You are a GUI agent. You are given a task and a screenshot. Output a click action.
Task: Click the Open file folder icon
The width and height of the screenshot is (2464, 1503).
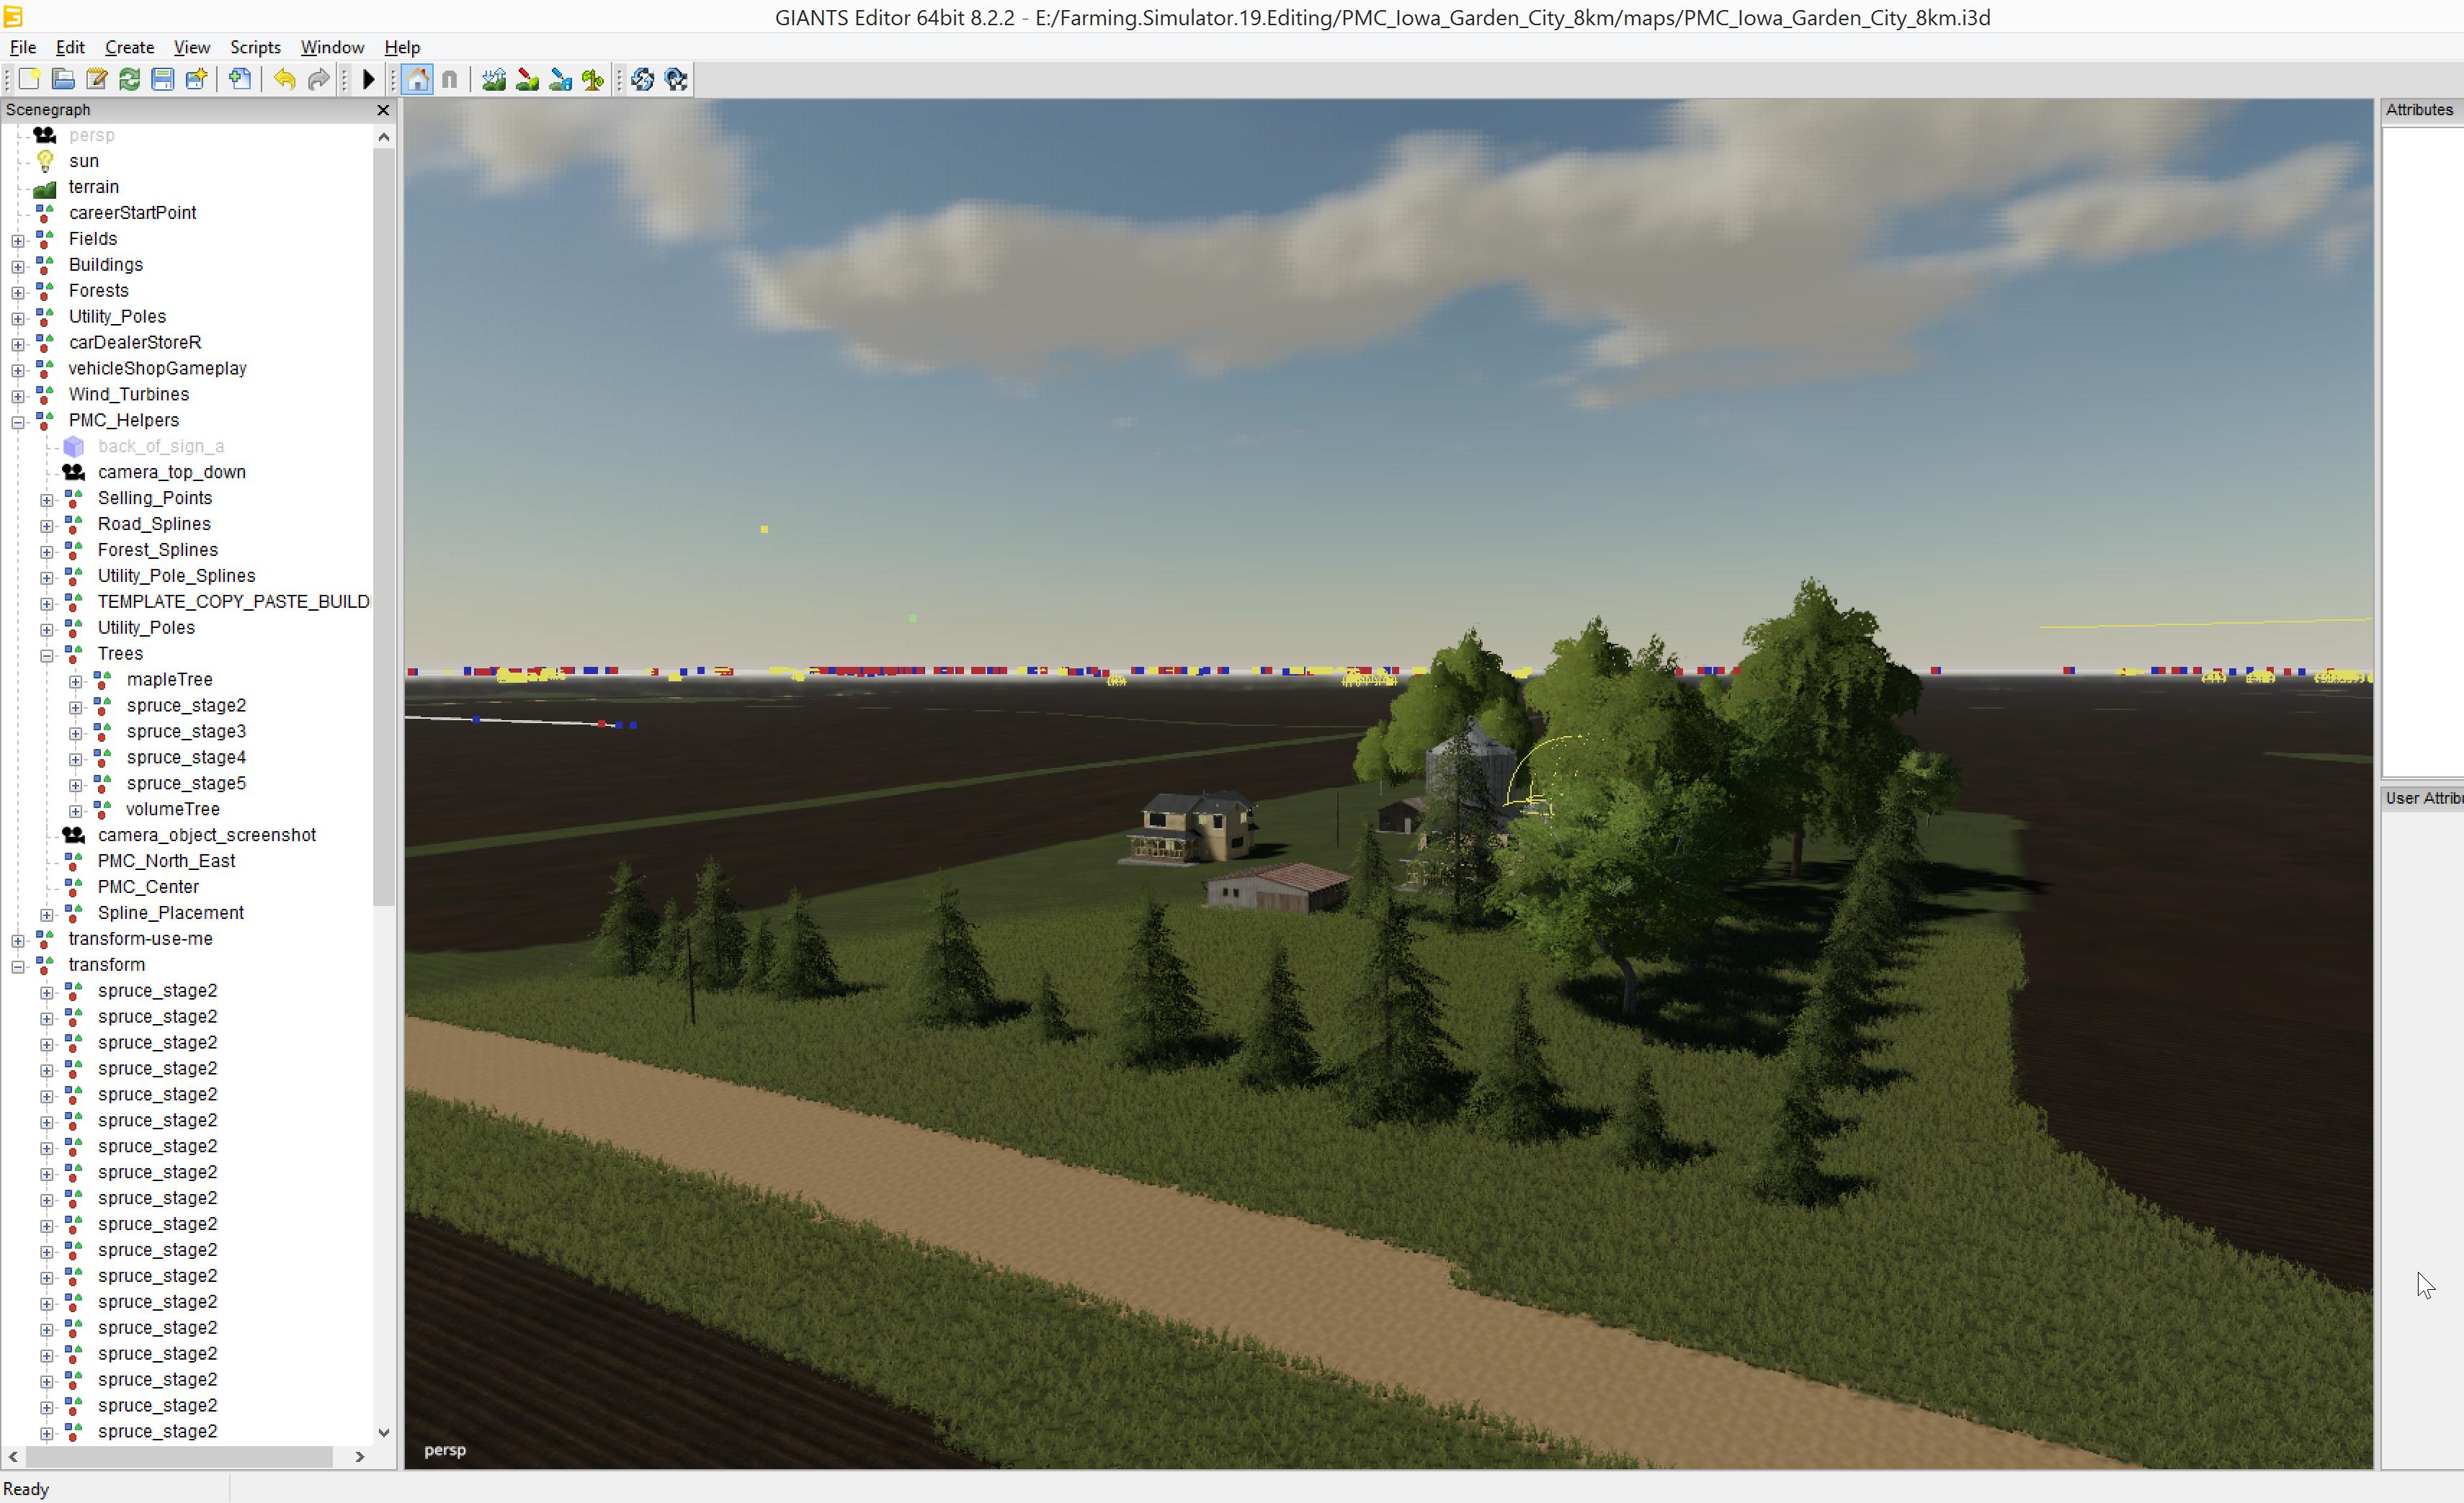coord(63,79)
